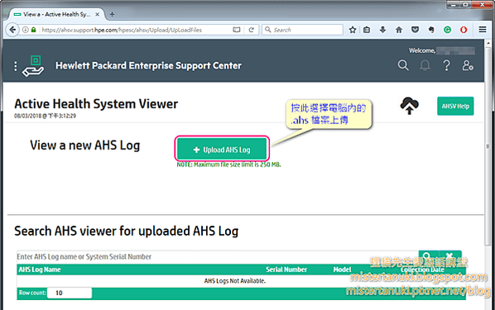Click the HPE Support Center hand logo

(x=33, y=66)
